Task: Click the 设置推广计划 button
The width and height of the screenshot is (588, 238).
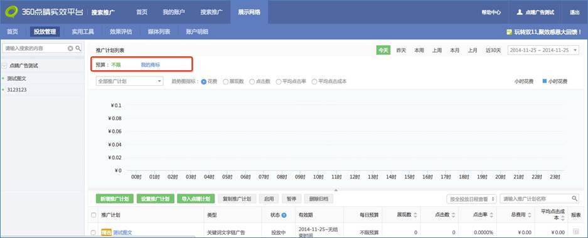Action: tap(155, 199)
